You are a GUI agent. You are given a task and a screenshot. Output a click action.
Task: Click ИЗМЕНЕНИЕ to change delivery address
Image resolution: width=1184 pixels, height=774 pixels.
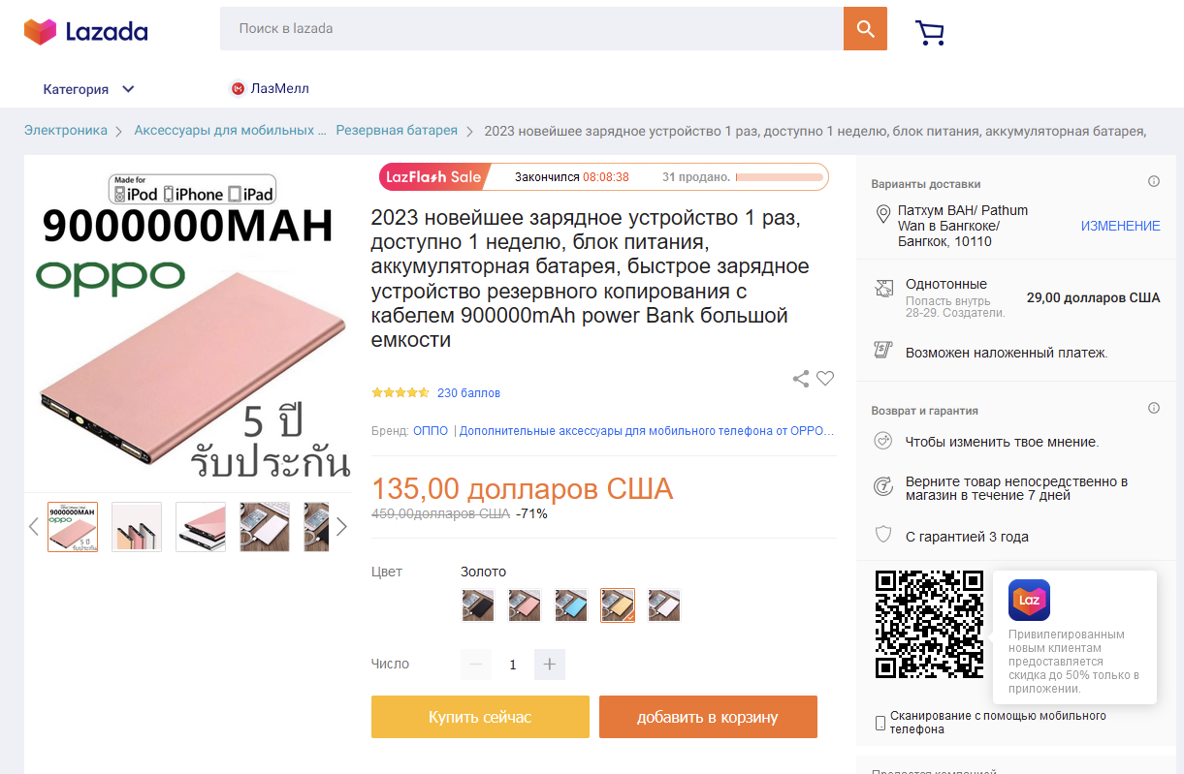tap(1121, 226)
